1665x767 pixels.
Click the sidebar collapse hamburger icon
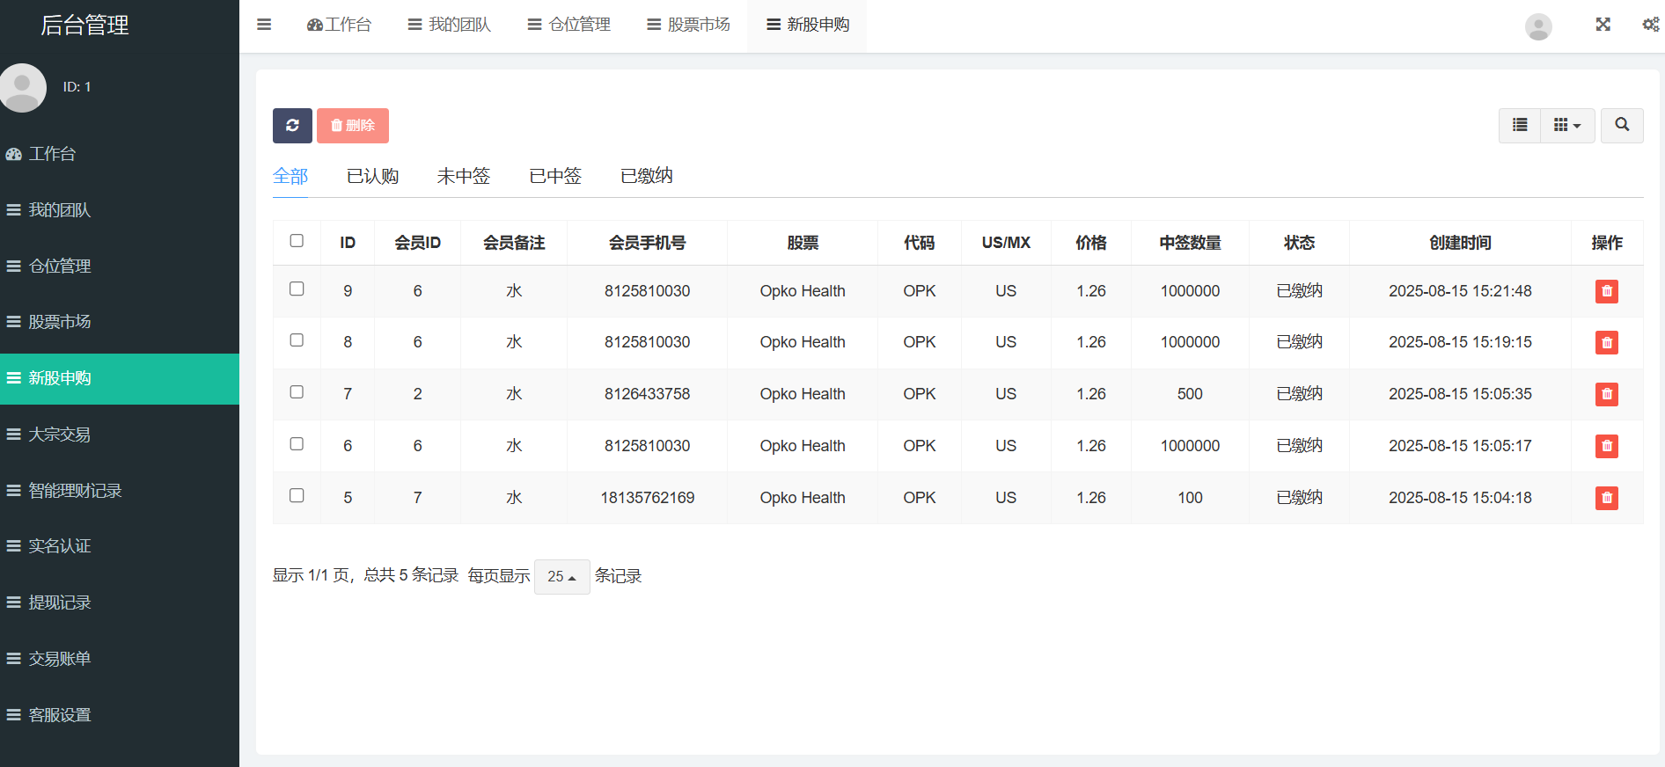[264, 25]
